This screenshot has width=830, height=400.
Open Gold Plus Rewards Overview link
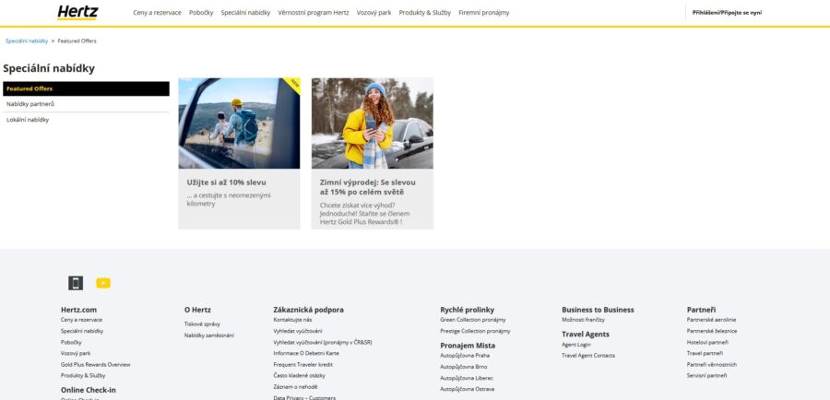[95, 365]
